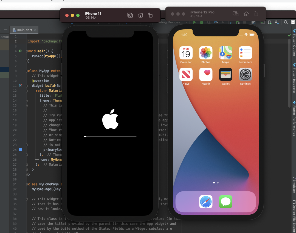Collapse comment block starting at line 15
Screen dimensions: 296x233
point(27,105)
